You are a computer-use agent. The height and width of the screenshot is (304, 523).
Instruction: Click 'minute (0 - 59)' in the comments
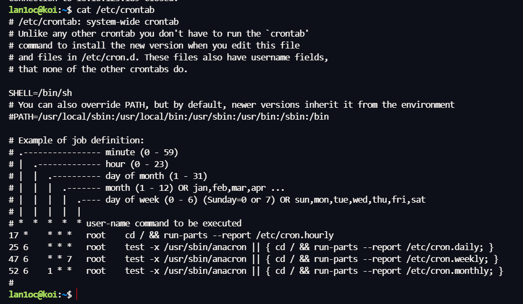click(x=142, y=152)
